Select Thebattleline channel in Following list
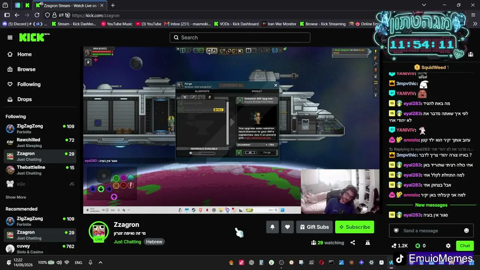Viewport: 480px width, 270px height. (40, 170)
